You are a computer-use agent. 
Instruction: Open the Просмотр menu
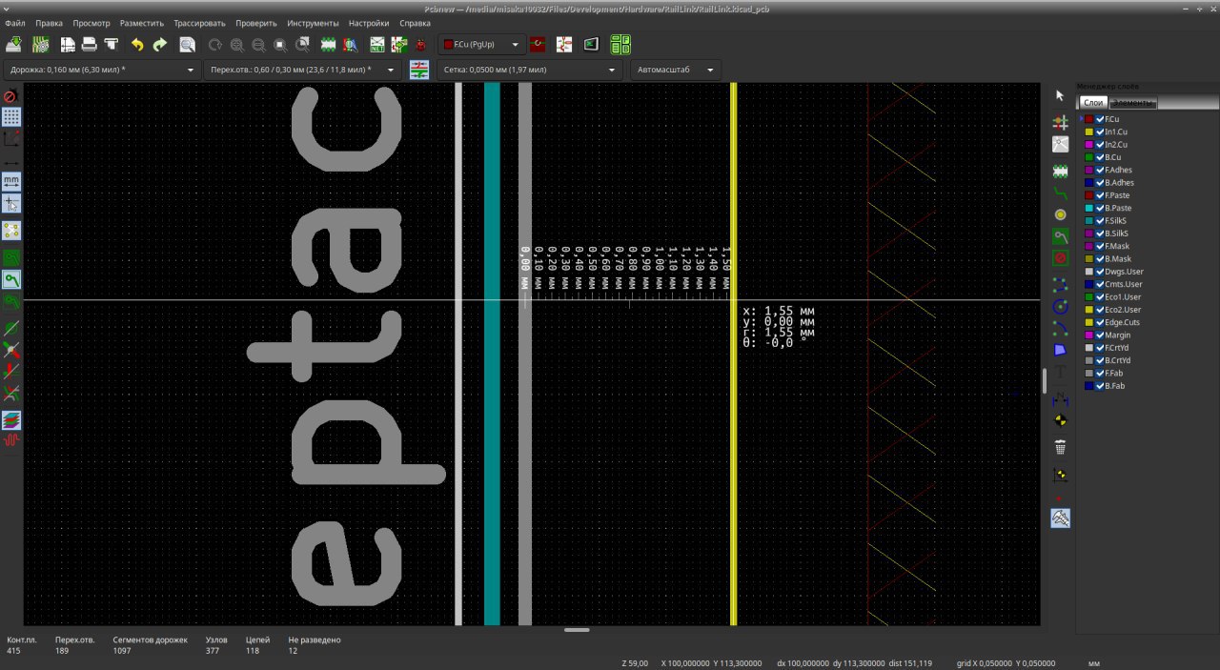click(91, 23)
